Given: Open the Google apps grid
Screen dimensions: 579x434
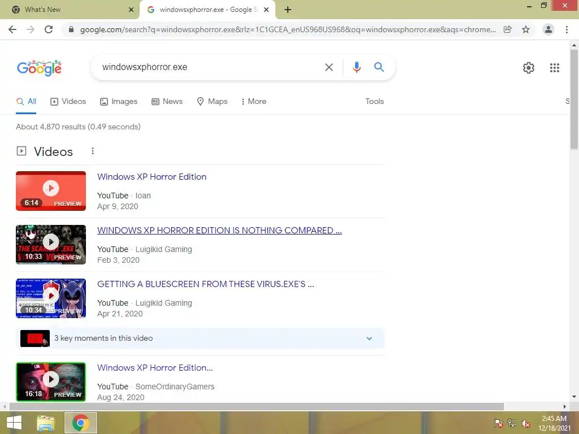Looking at the screenshot, I should click(x=554, y=68).
